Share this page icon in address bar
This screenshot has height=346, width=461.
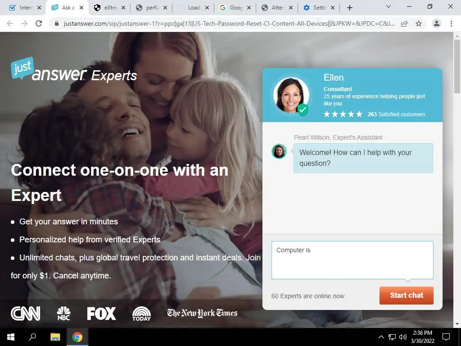[404, 23]
